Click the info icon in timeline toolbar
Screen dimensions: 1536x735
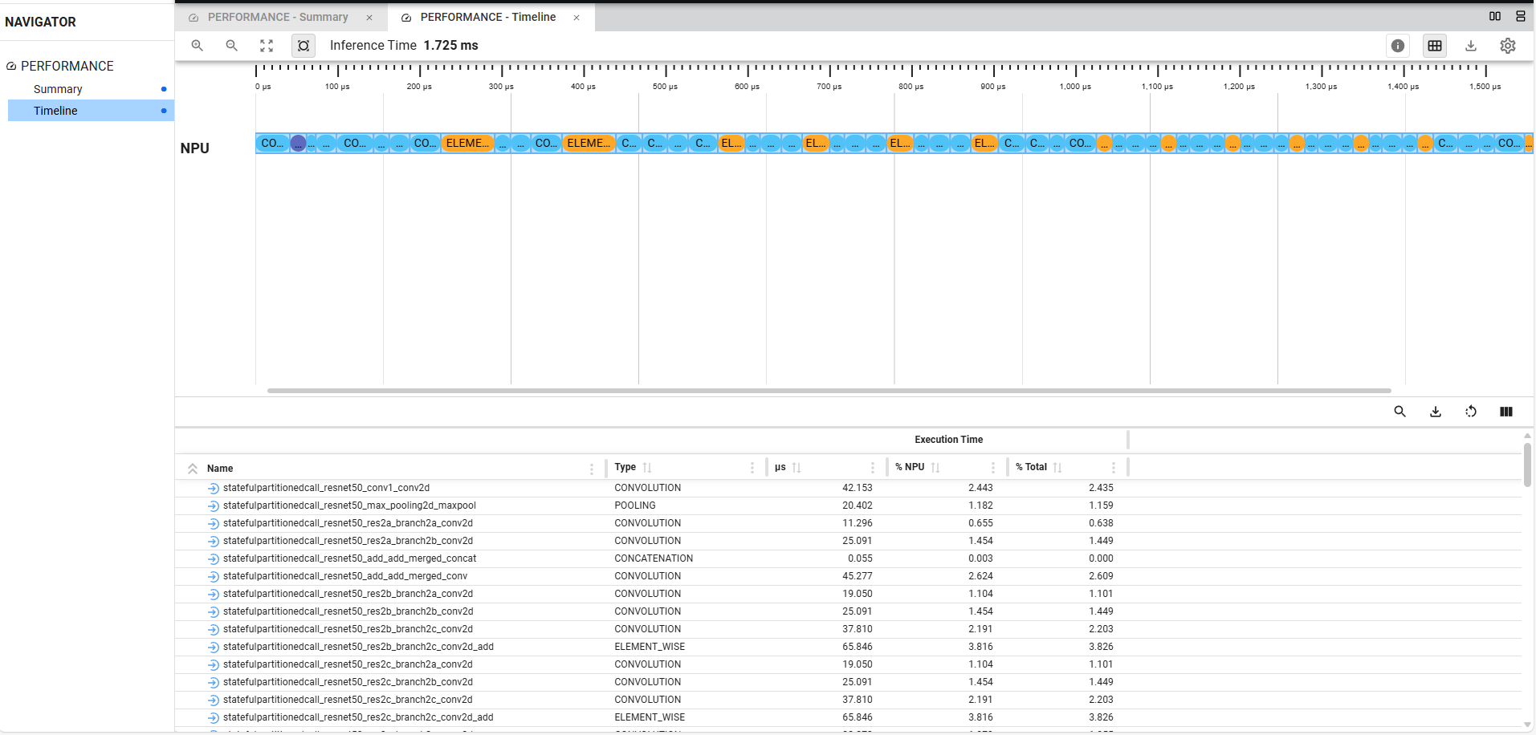click(1397, 46)
